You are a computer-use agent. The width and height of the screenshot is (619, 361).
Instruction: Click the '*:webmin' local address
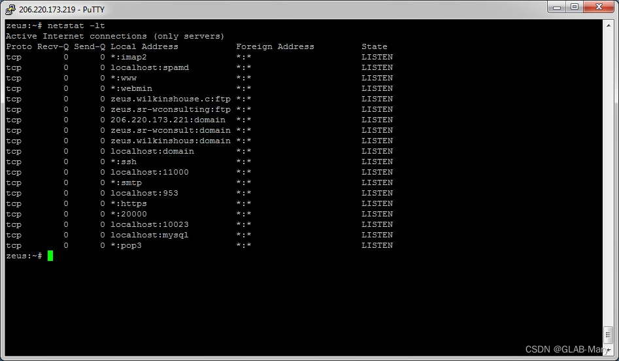click(131, 88)
